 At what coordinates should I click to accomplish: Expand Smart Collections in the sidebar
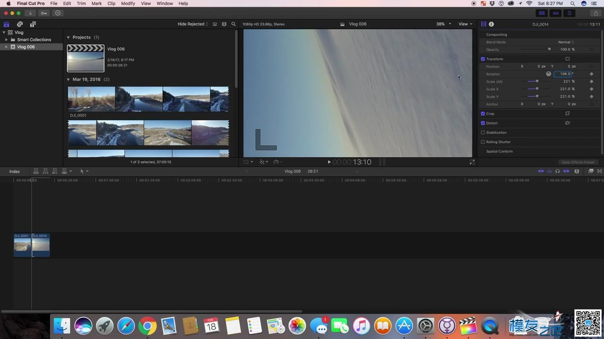pyautogui.click(x=6, y=40)
